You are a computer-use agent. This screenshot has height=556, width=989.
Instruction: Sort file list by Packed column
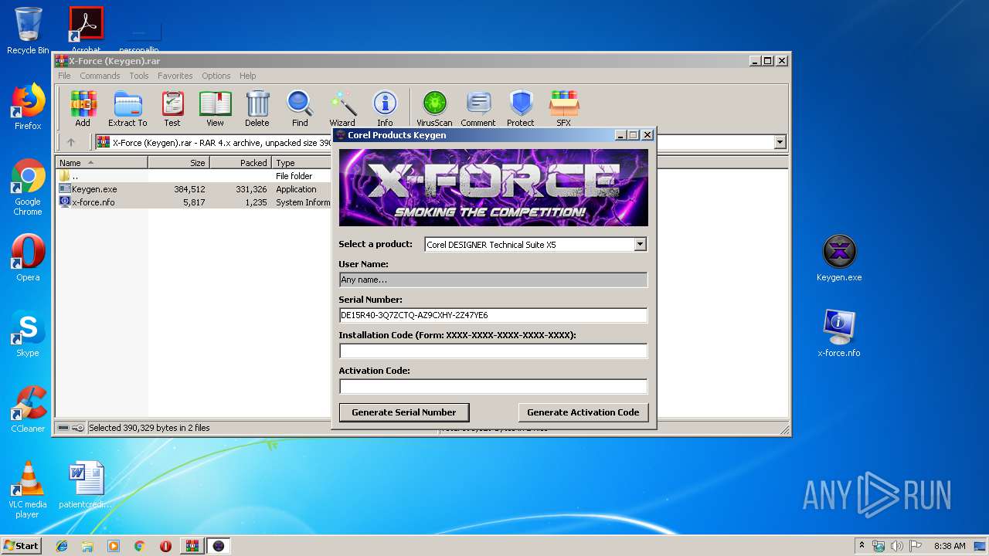click(240, 163)
